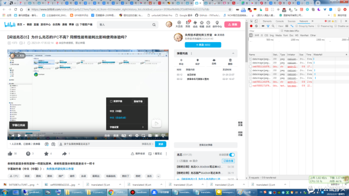Collapse the 弹幕列表 panel chevron
Screen dimensions: 349x196
[x=233, y=54]
